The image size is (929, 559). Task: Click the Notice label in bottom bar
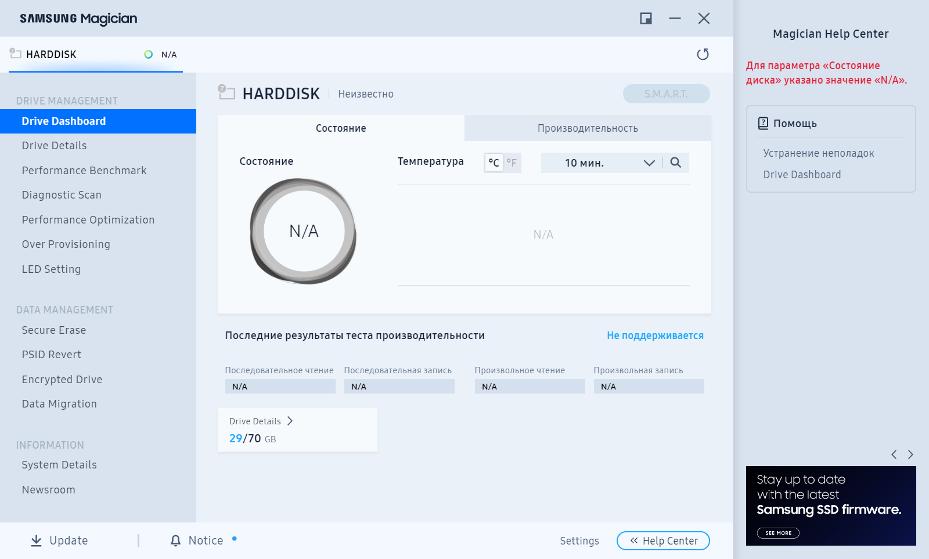(x=206, y=540)
